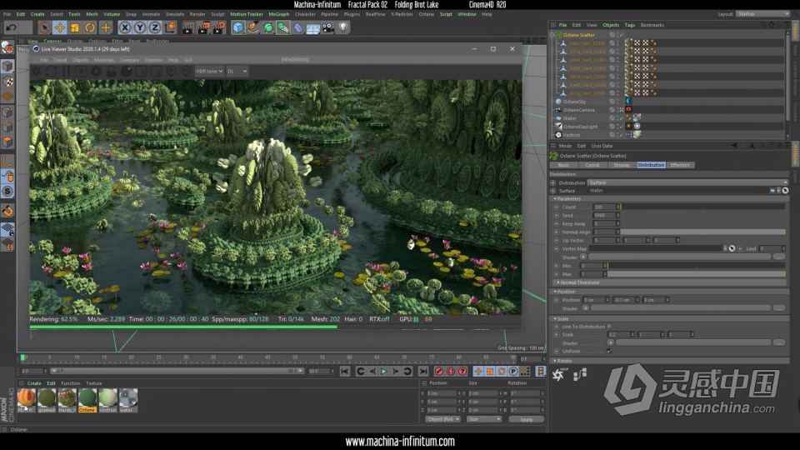Click the Count input field
The height and width of the screenshot is (450, 800).
605,207
